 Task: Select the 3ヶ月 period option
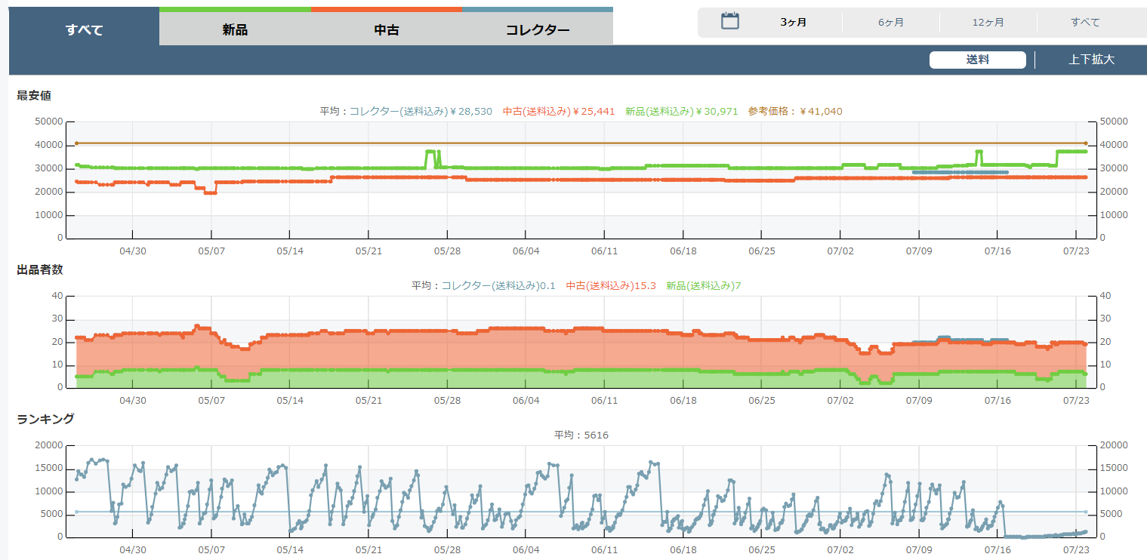(793, 23)
